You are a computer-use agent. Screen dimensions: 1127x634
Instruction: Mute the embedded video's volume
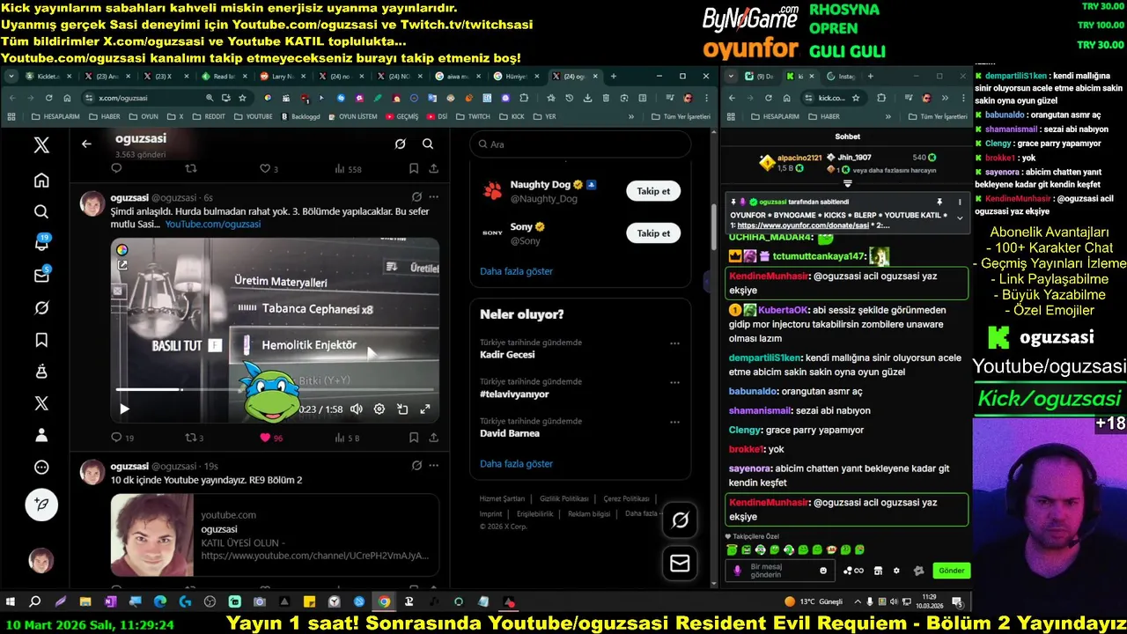[356, 409]
